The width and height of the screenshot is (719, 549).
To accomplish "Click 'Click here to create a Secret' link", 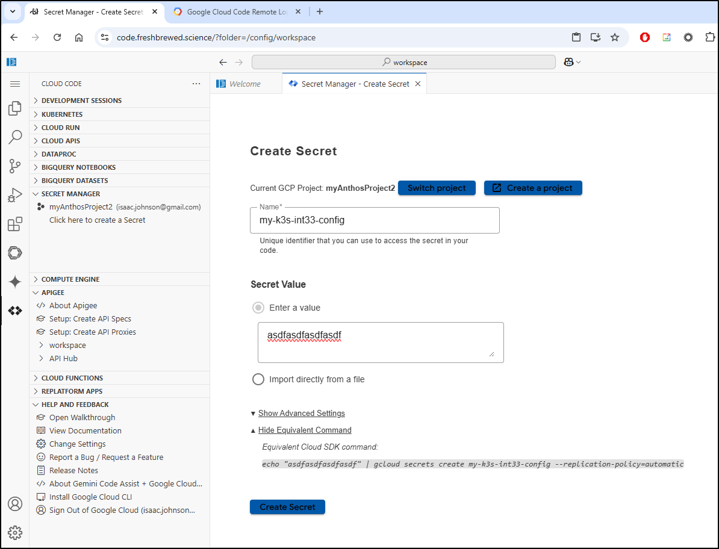I will click(x=97, y=220).
